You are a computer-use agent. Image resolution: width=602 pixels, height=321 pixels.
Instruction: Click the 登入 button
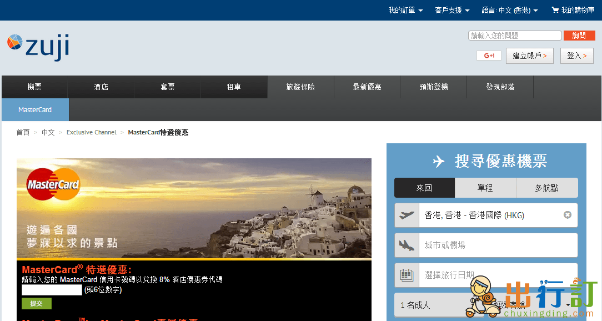coord(576,56)
